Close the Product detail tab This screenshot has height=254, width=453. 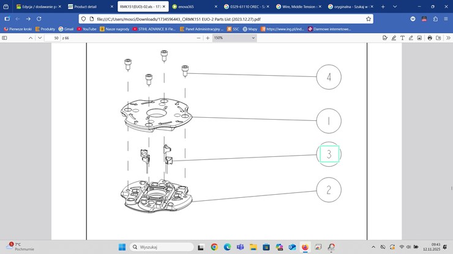112,6
